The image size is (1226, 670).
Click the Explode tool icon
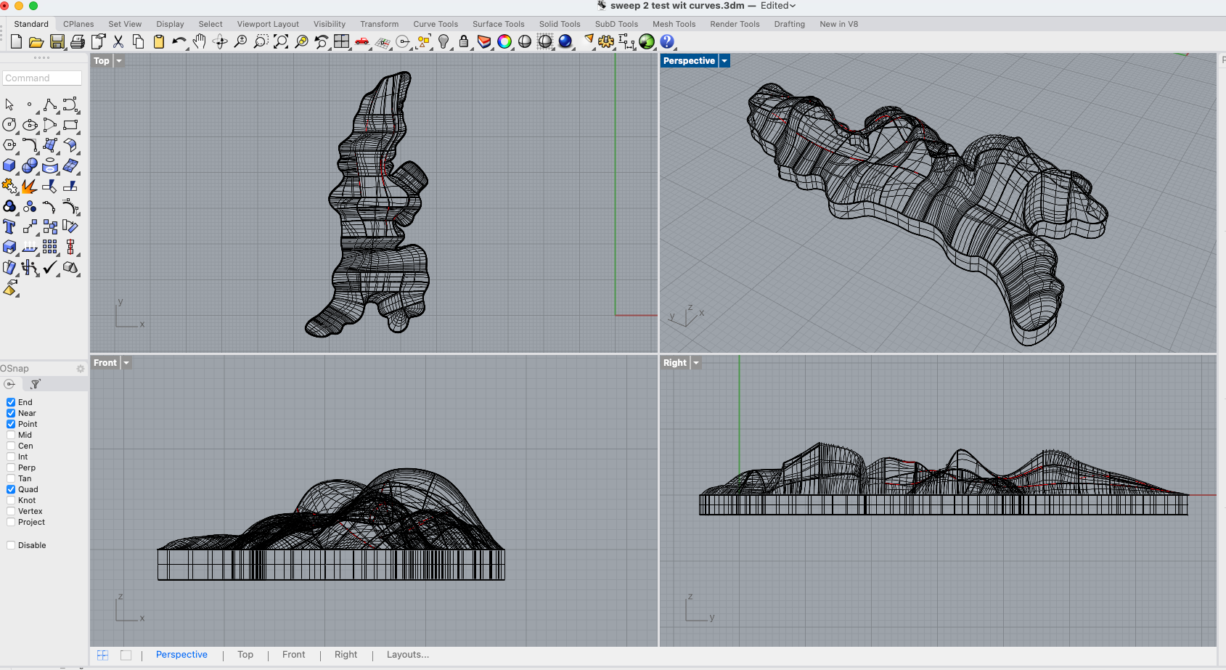coord(30,187)
